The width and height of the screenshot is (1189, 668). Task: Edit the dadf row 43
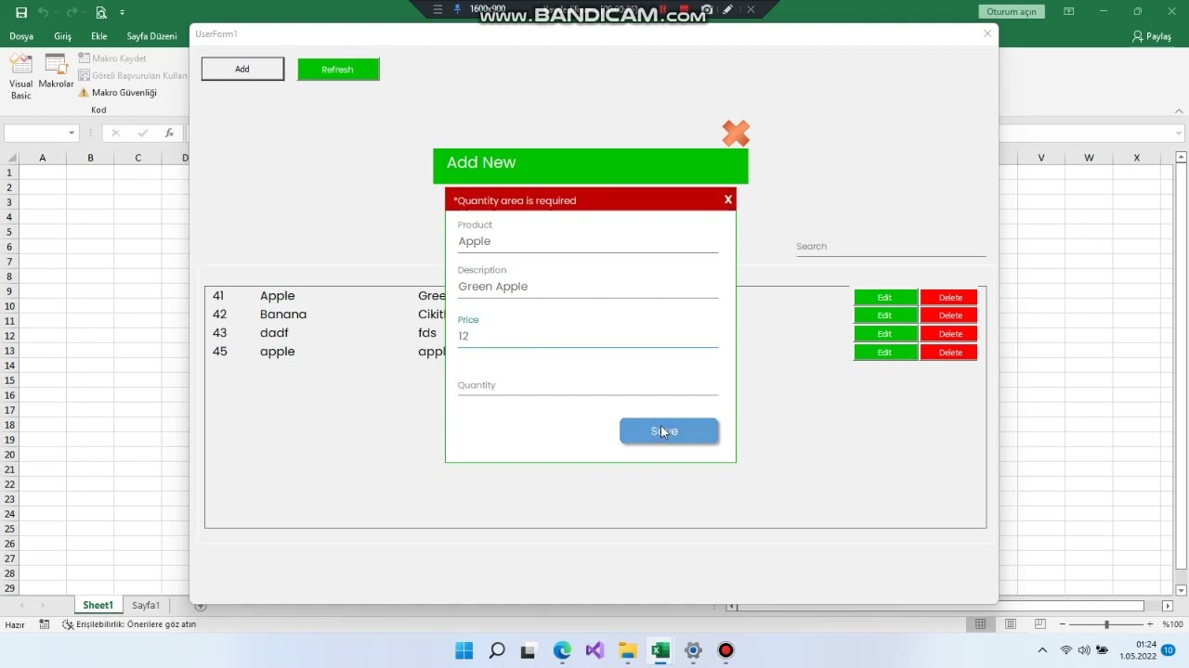tap(885, 334)
